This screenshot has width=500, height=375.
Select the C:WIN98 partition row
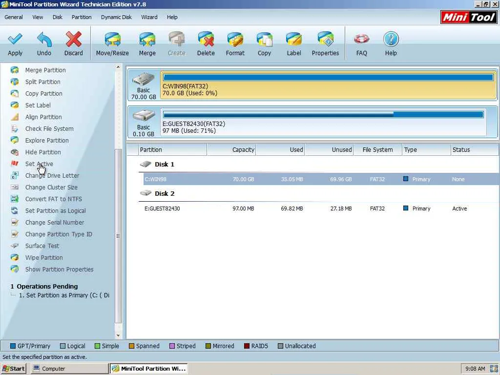(x=321, y=179)
